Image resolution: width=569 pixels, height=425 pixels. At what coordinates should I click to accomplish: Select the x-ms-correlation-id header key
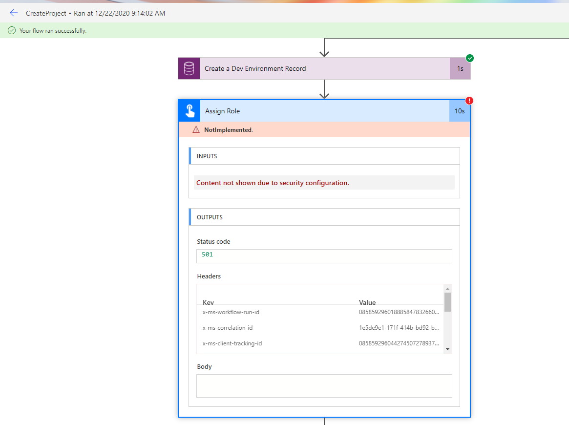point(228,328)
